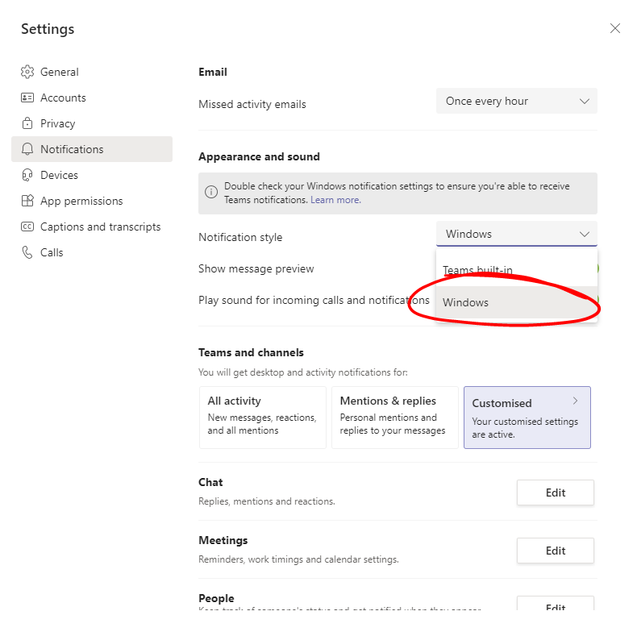Edit Chat notification settings
Screen dimensions: 637x636
555,493
